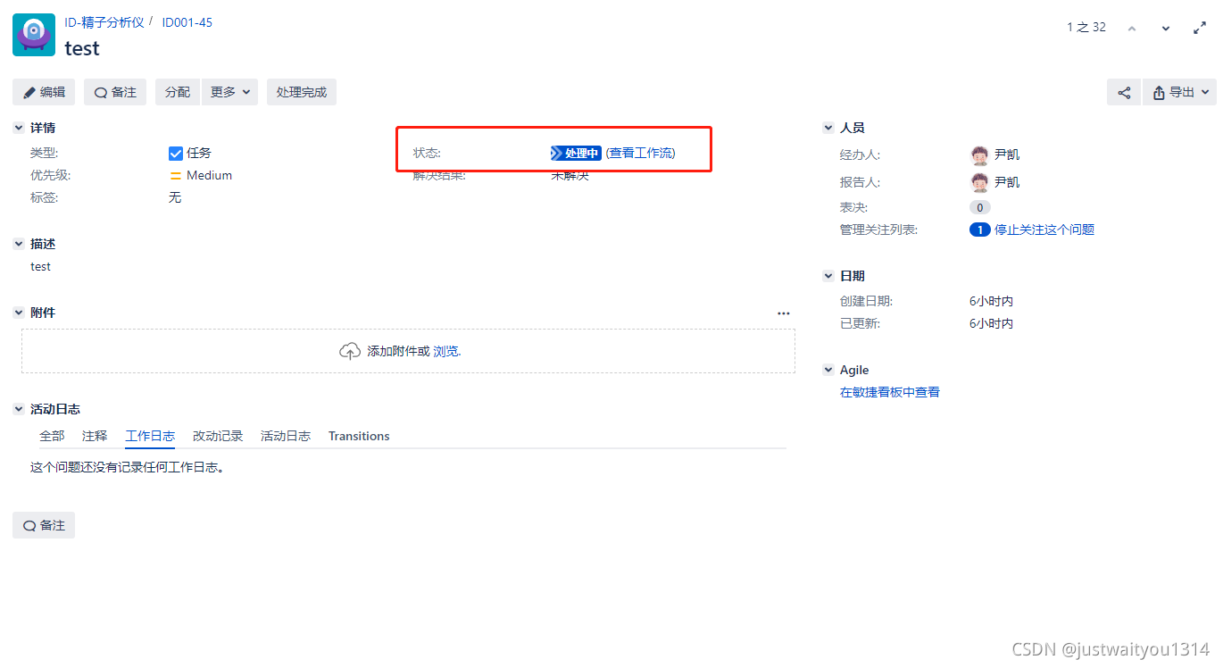Click the 处理完成 button

click(301, 92)
